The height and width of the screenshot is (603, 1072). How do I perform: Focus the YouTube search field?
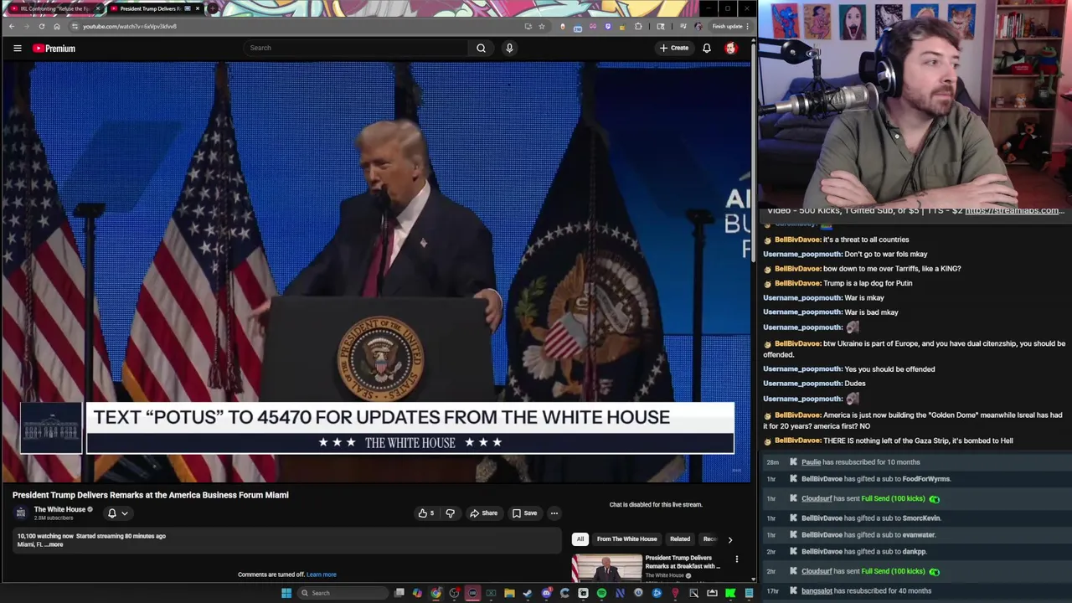[x=356, y=48]
